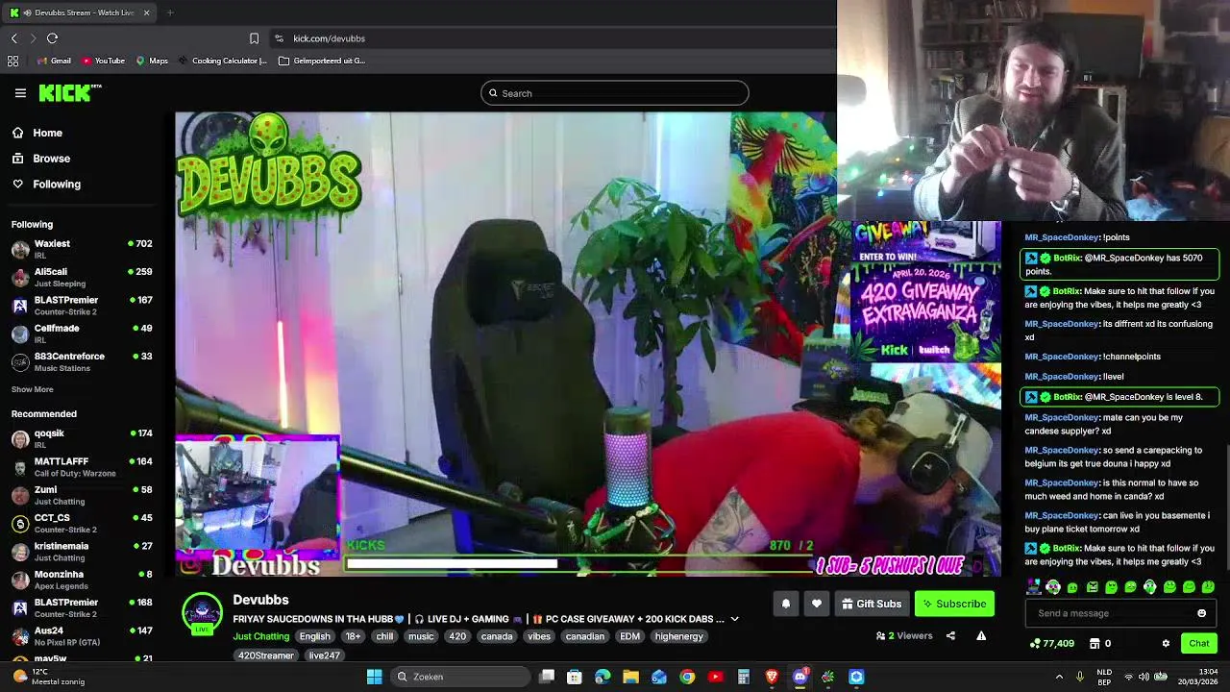Open Maps bookmark

point(152,61)
